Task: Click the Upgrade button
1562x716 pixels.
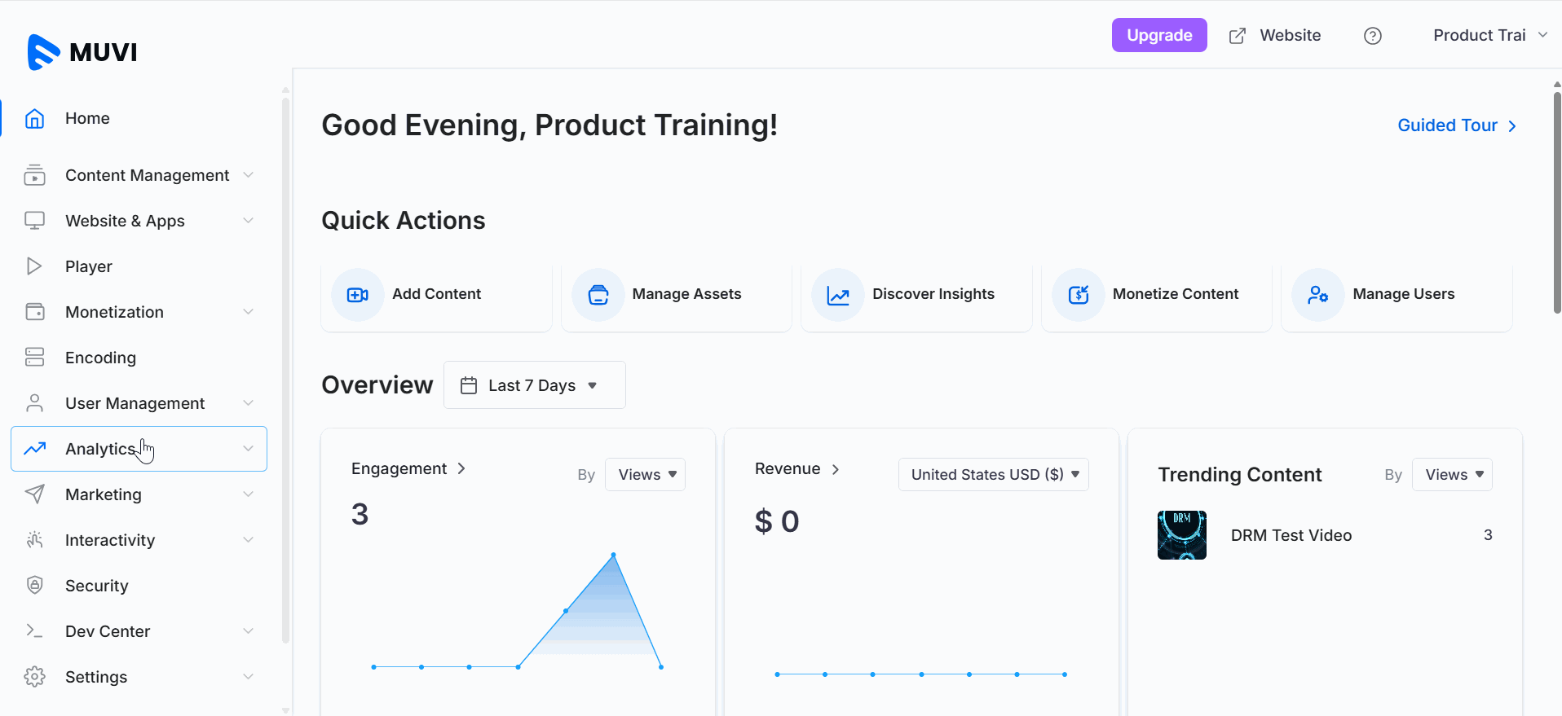Action: tap(1158, 36)
